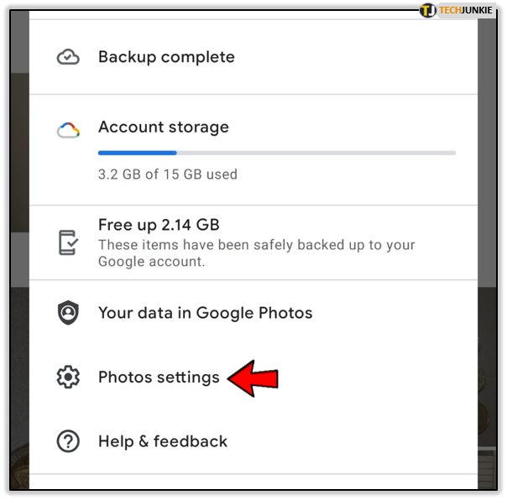
Task: Click the shield privacy icon
Action: pyautogui.click(x=68, y=313)
